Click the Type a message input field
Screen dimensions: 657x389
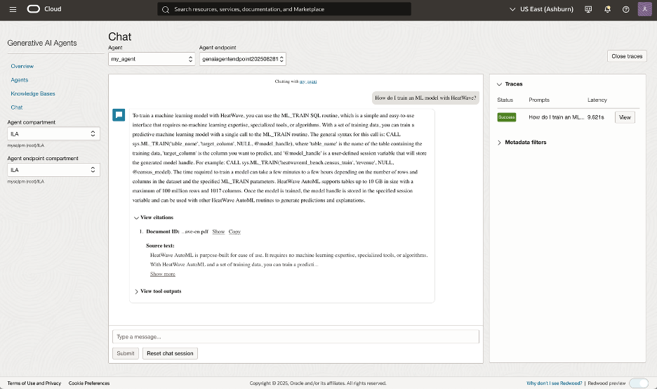296,336
